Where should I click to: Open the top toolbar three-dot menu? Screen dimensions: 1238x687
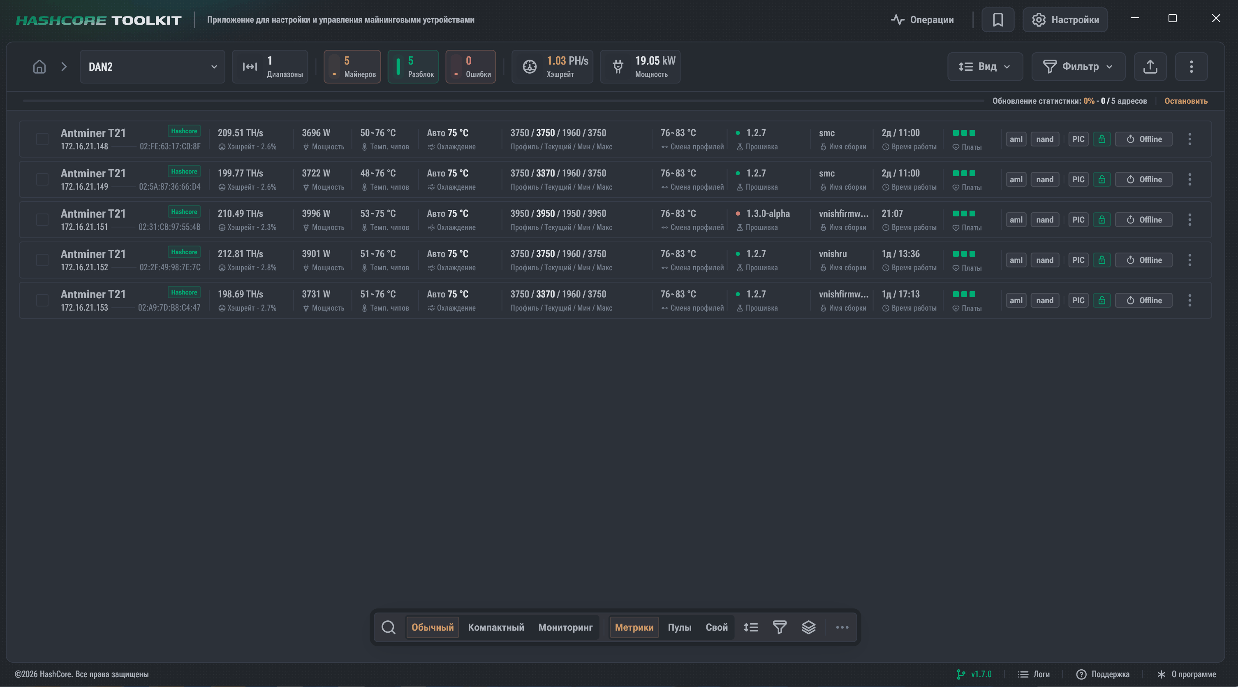tap(1191, 67)
